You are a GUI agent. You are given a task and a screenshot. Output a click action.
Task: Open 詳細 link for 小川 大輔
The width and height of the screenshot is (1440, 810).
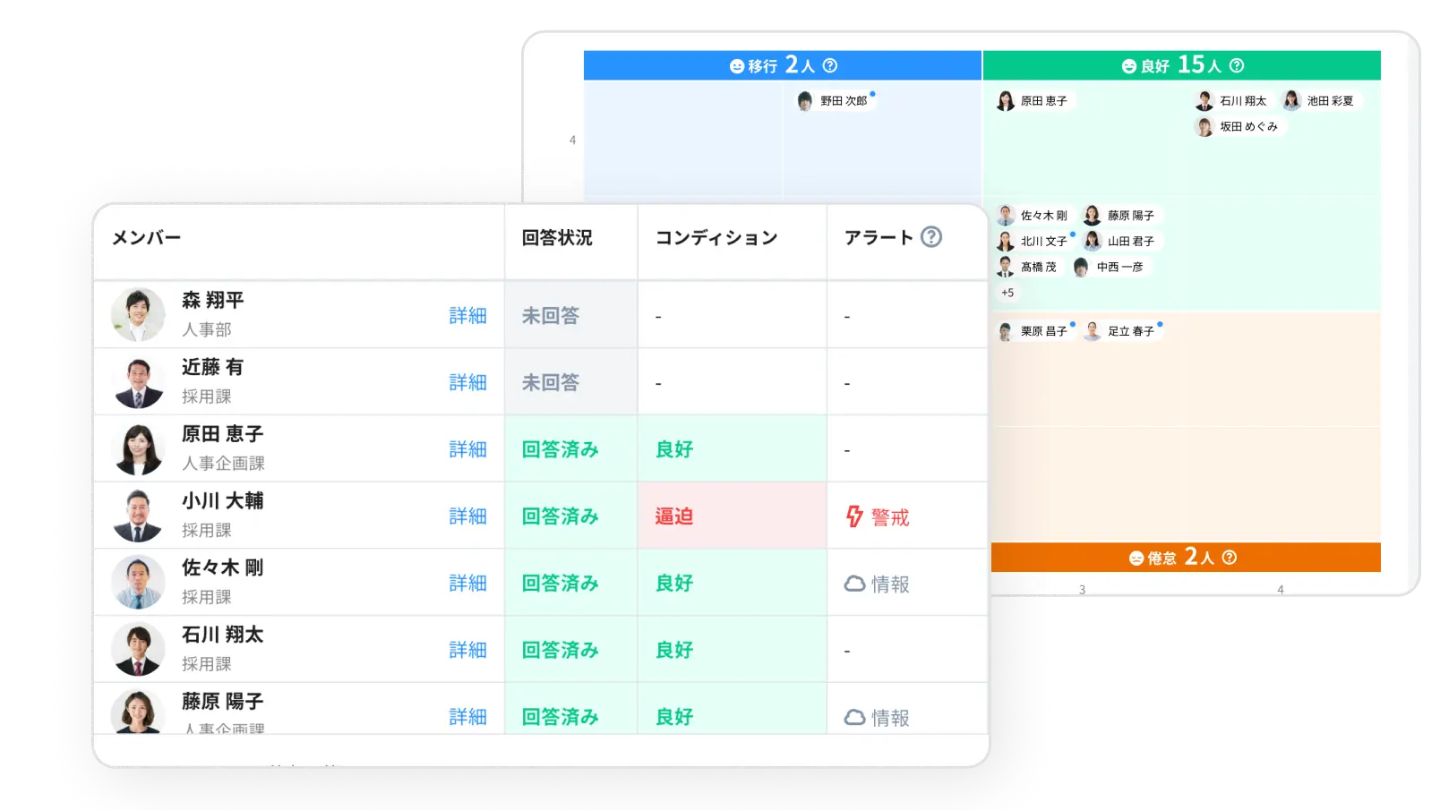[467, 516]
